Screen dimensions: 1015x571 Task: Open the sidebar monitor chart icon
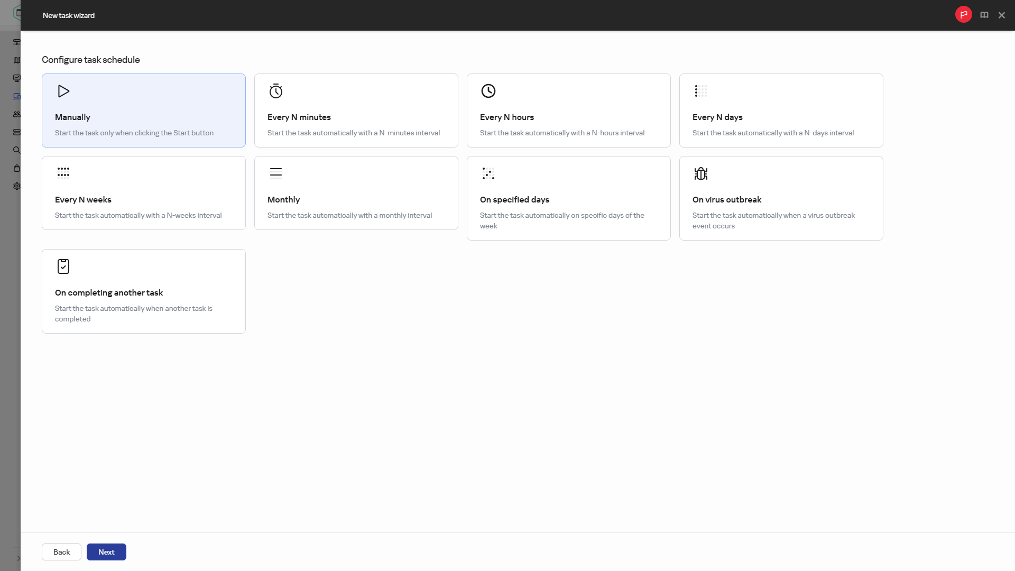click(17, 78)
